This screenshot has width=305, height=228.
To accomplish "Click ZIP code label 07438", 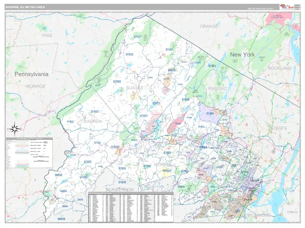I will point(185,100).
